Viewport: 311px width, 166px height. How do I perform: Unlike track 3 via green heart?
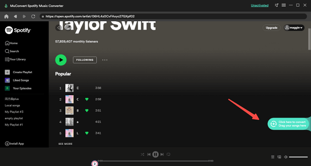point(87,111)
